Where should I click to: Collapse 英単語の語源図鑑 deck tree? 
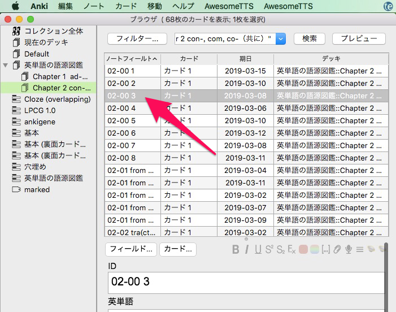[6, 65]
